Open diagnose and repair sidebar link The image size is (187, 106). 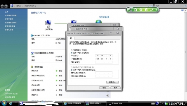click(9, 30)
